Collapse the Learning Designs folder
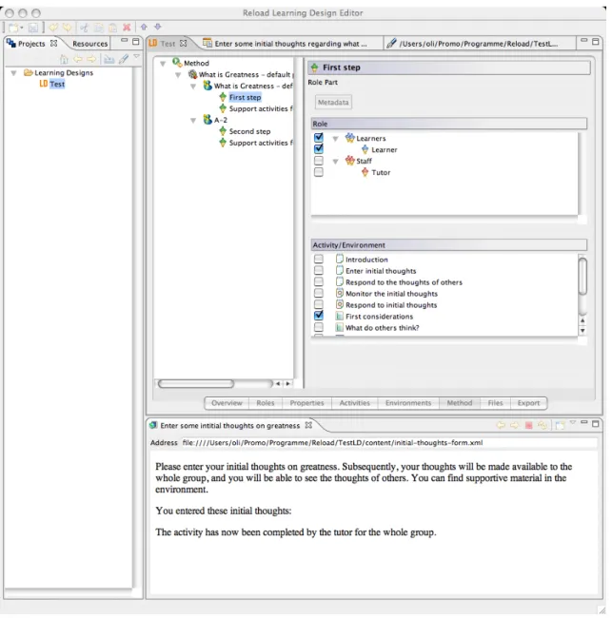 pyautogui.click(x=14, y=73)
